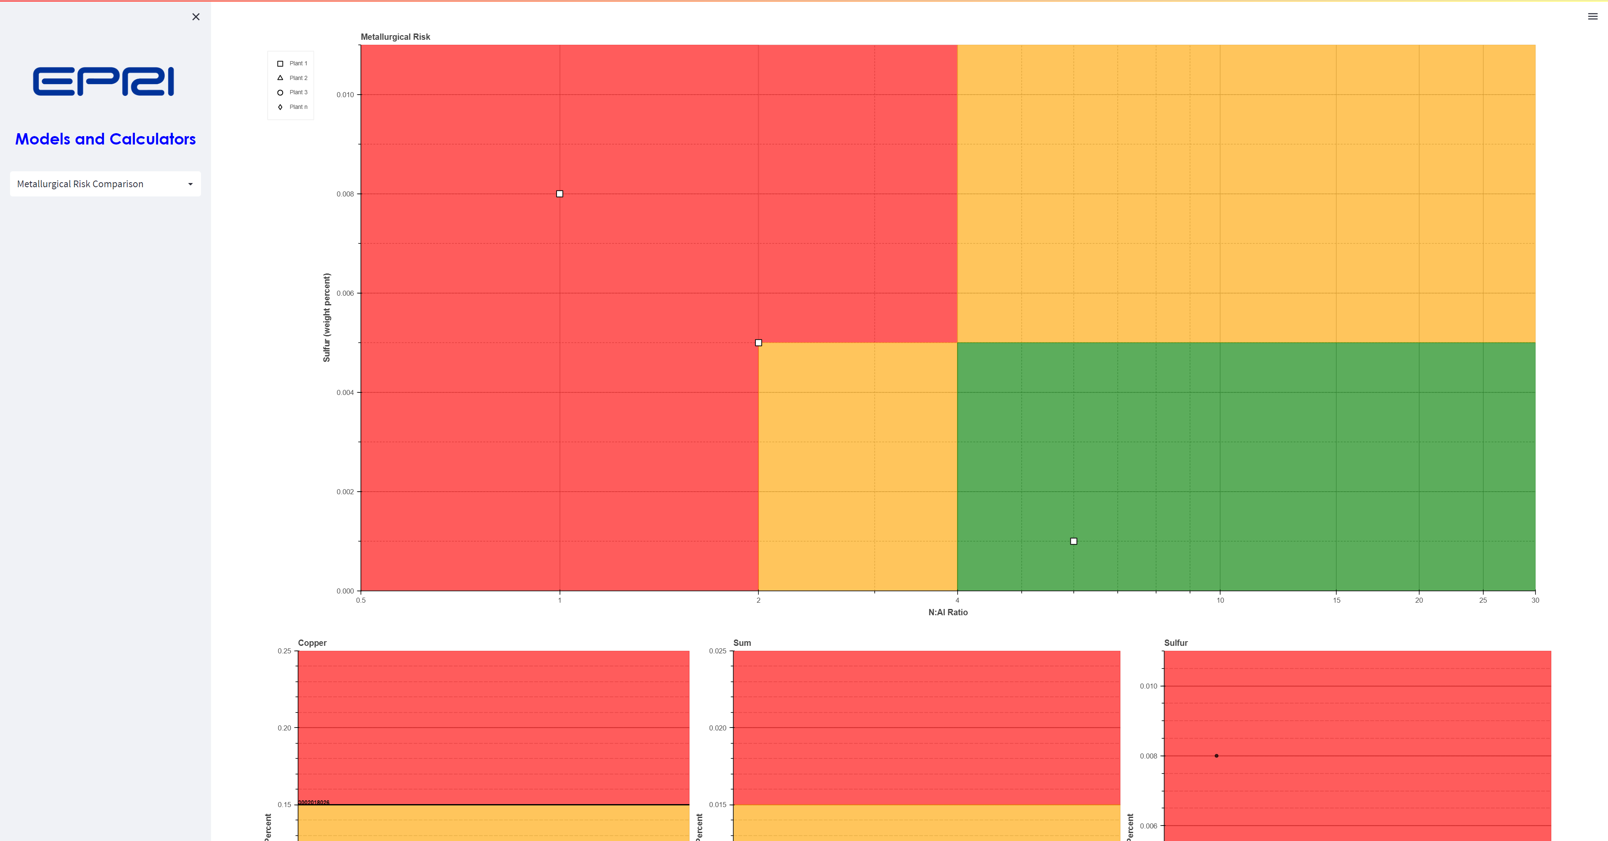Click square data point in green zone
Viewport: 1608px width, 841px height.
point(1074,541)
